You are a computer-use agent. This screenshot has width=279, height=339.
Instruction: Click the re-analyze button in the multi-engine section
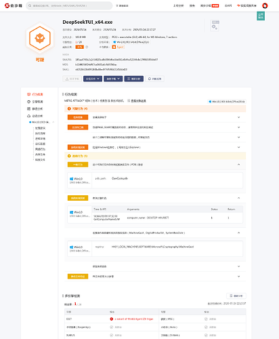[236, 296]
